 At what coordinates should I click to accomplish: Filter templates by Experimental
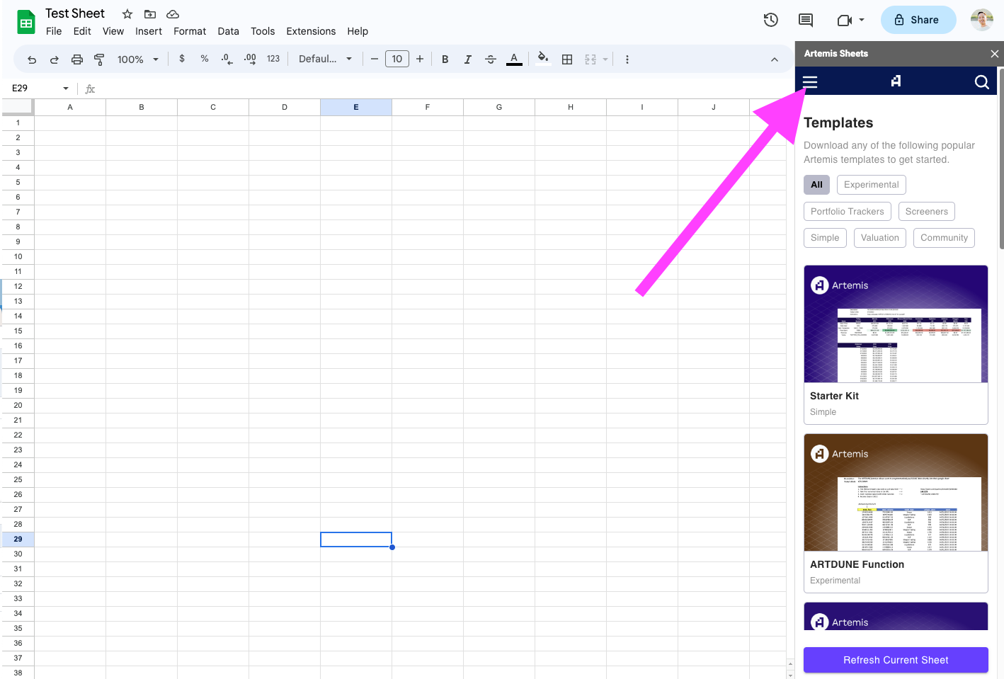(x=871, y=185)
